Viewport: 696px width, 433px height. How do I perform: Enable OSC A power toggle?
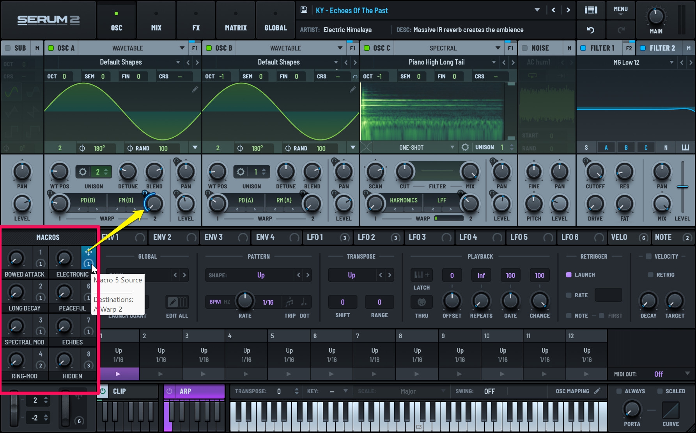pyautogui.click(x=51, y=48)
